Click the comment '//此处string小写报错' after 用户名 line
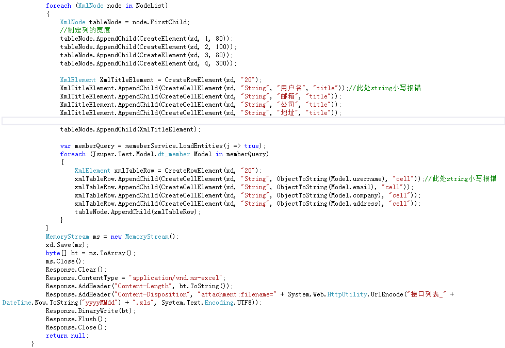Viewport: 505px width, 348px height. click(x=384, y=88)
